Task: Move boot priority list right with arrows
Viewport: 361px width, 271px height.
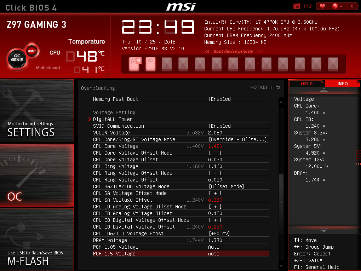Action: [260, 51]
